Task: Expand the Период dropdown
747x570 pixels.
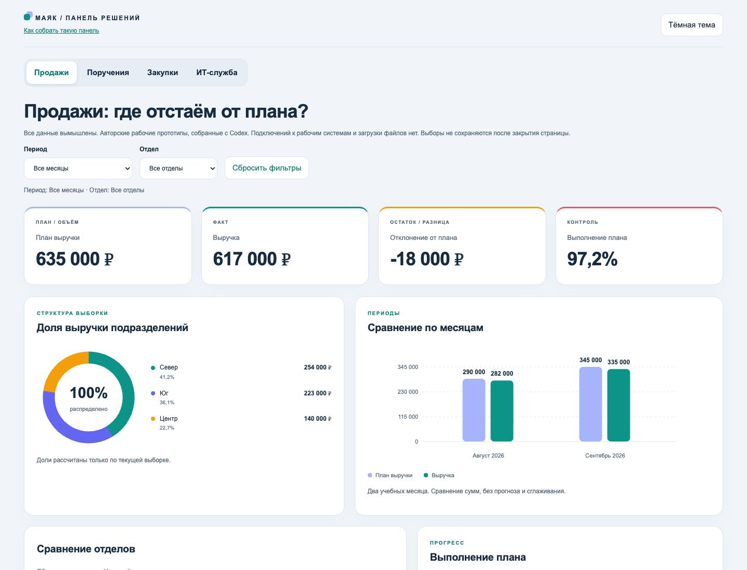Action: [x=78, y=168]
